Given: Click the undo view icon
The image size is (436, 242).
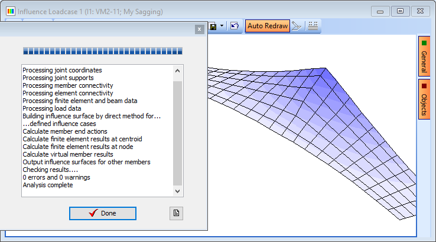Looking at the screenshot, I should coord(235,26).
